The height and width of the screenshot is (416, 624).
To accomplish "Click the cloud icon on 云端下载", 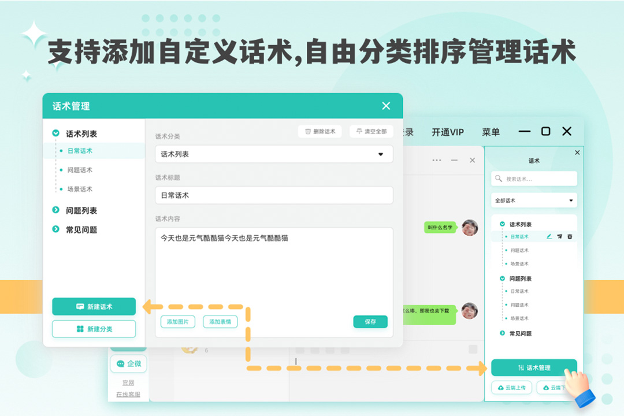I will (x=545, y=387).
